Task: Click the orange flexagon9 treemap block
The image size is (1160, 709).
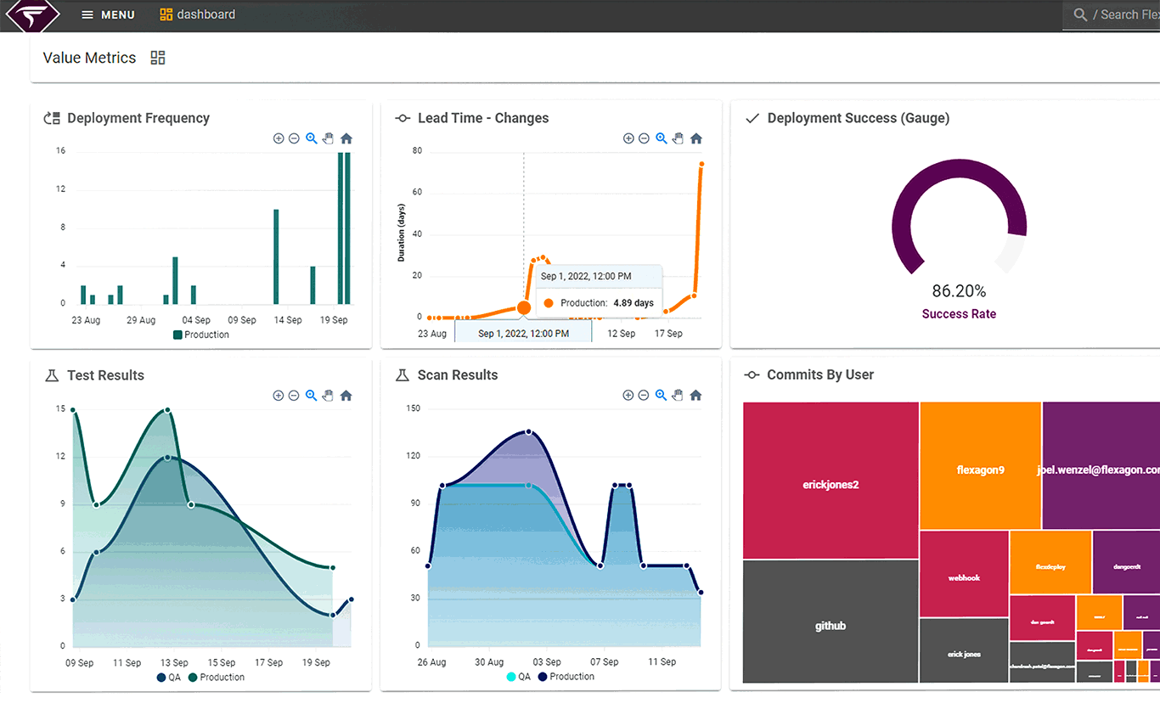Action: point(980,465)
